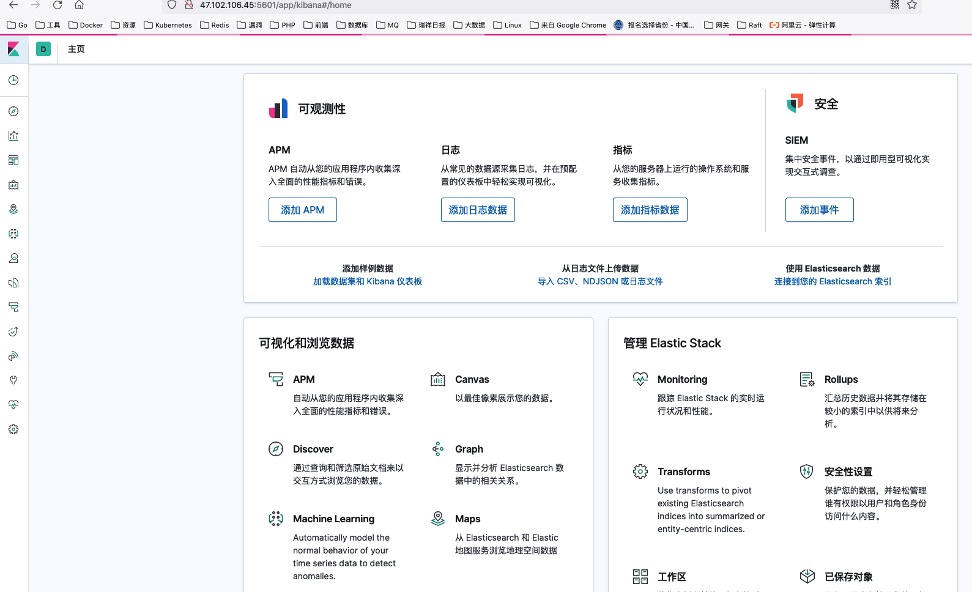Open the MQ bookmark folder
Viewport: 972px width, 592px height.
(387, 25)
